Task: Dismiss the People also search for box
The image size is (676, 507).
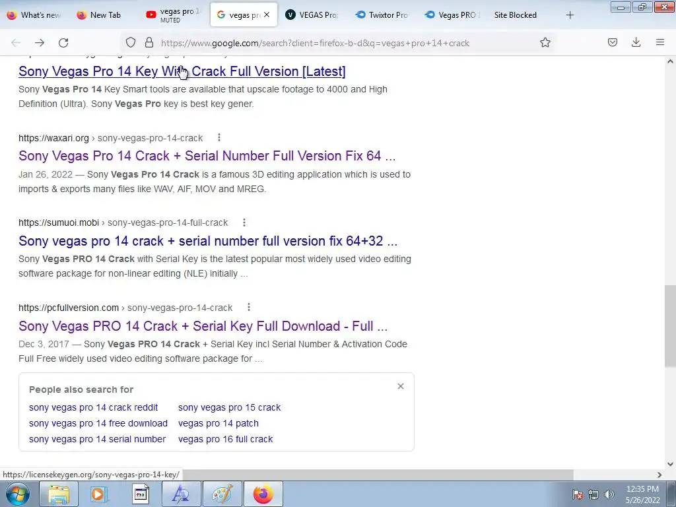Action: pos(401,386)
